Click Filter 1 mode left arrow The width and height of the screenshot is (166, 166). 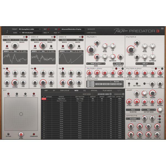coord(87,64)
